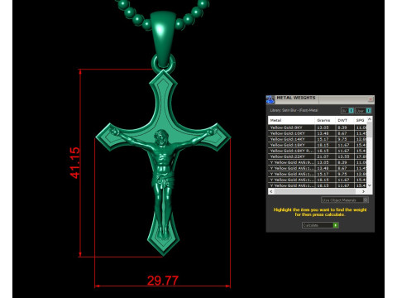Click the scroll-right arrow of the metal list
The image size is (397, 298).
(x=364, y=191)
